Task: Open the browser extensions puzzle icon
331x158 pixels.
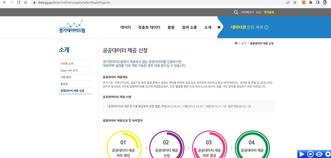Action: pyautogui.click(x=311, y=2)
